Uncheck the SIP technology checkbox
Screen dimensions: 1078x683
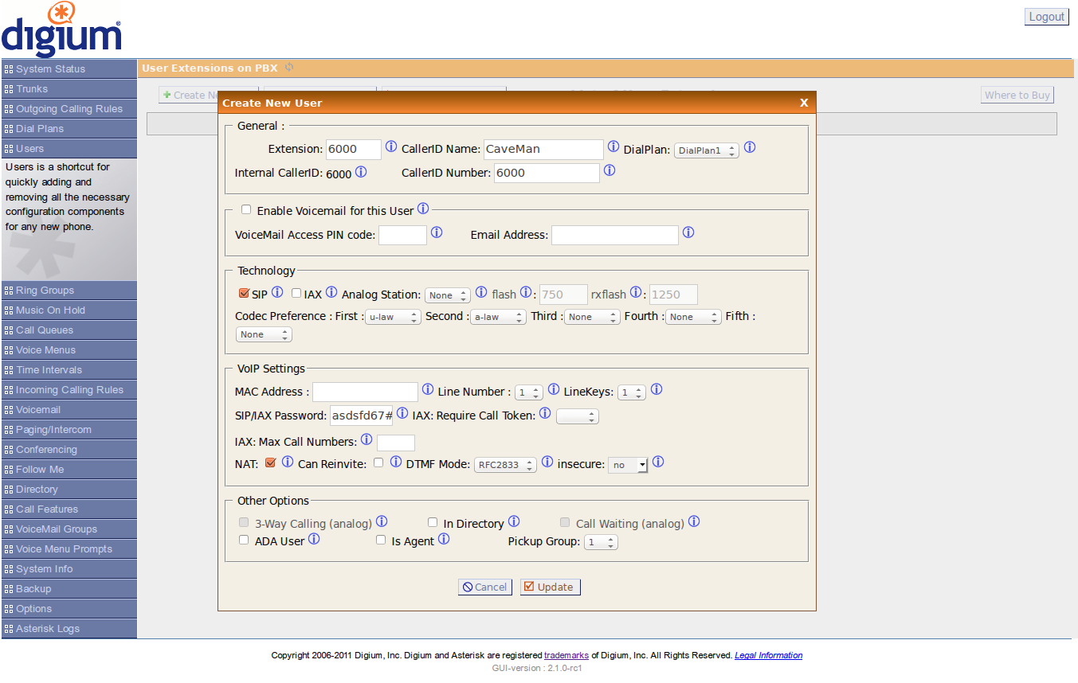pyautogui.click(x=244, y=293)
